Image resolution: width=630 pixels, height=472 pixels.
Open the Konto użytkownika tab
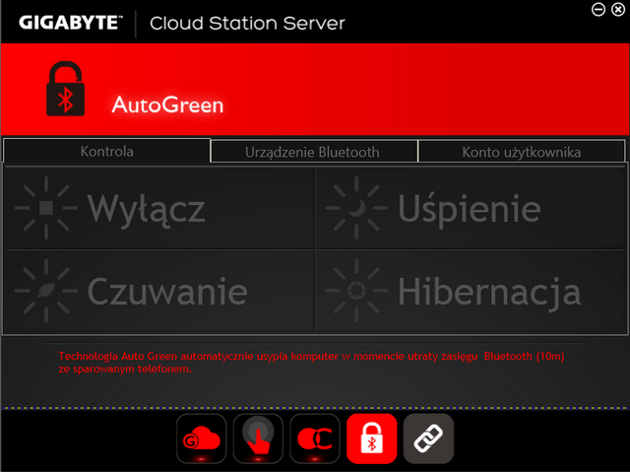coord(522,152)
